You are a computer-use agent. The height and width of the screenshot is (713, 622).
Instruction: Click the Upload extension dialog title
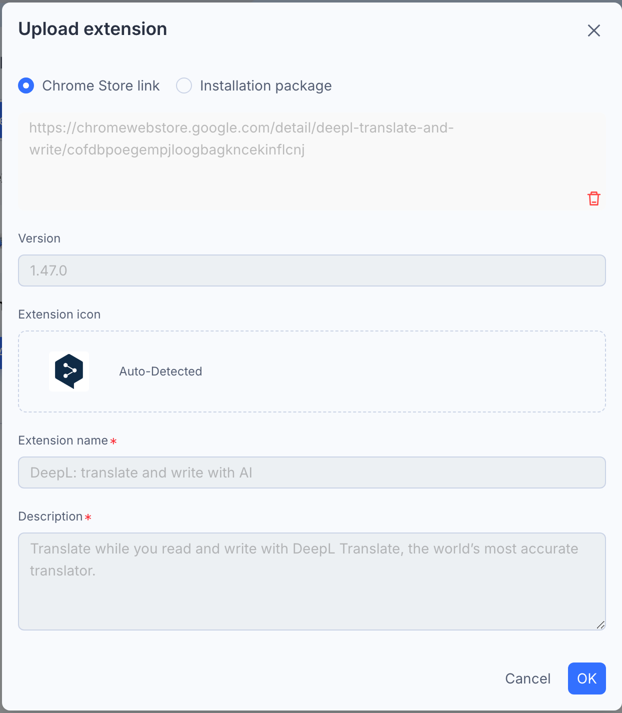coord(92,29)
